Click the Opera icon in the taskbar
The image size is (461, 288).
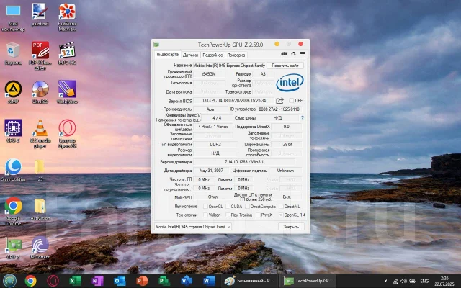(53, 281)
